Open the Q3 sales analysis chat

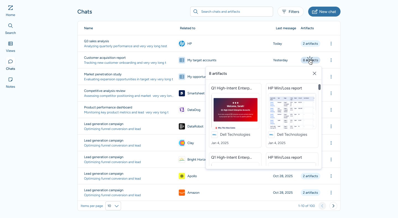click(96, 41)
